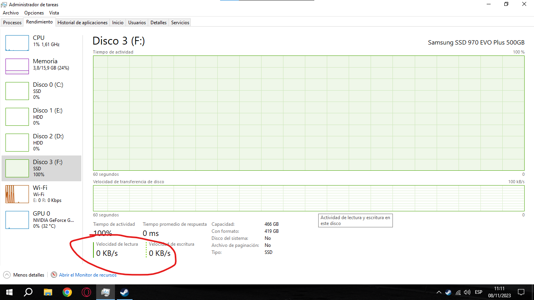Image resolution: width=534 pixels, height=300 pixels.
Task: Open Opera browser from the taskbar
Action: (86, 292)
